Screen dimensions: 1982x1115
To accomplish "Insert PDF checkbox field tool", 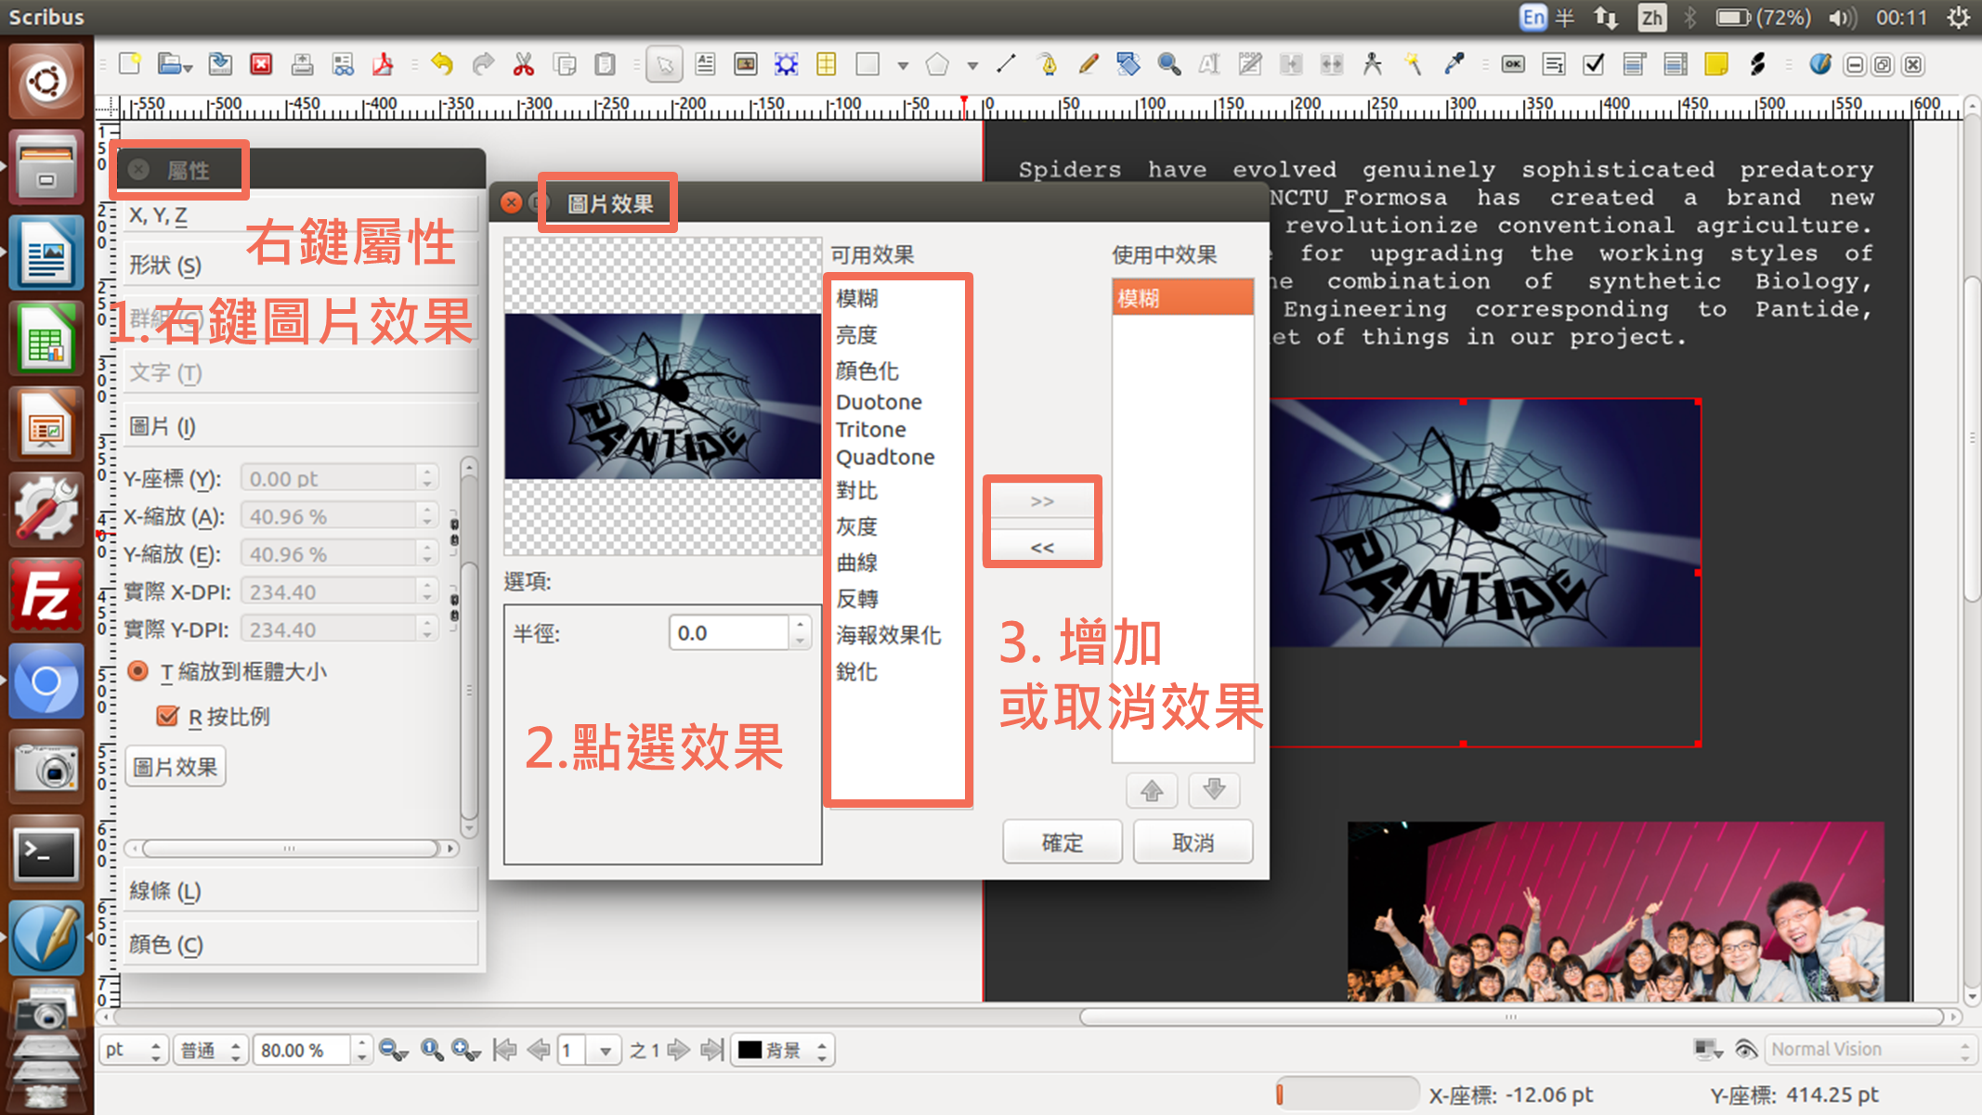I will pyautogui.click(x=1594, y=64).
